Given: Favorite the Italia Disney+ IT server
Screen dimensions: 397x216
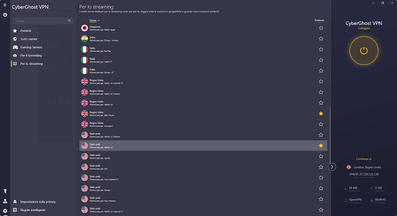Looking at the screenshot, I should click(321, 71).
